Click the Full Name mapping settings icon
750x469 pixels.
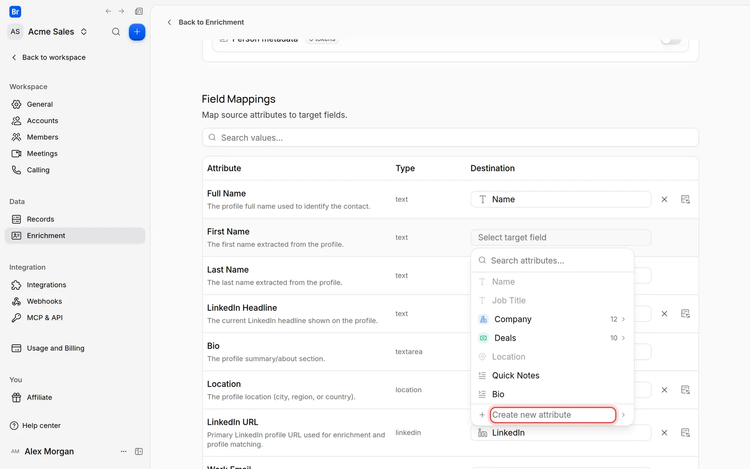pyautogui.click(x=685, y=199)
